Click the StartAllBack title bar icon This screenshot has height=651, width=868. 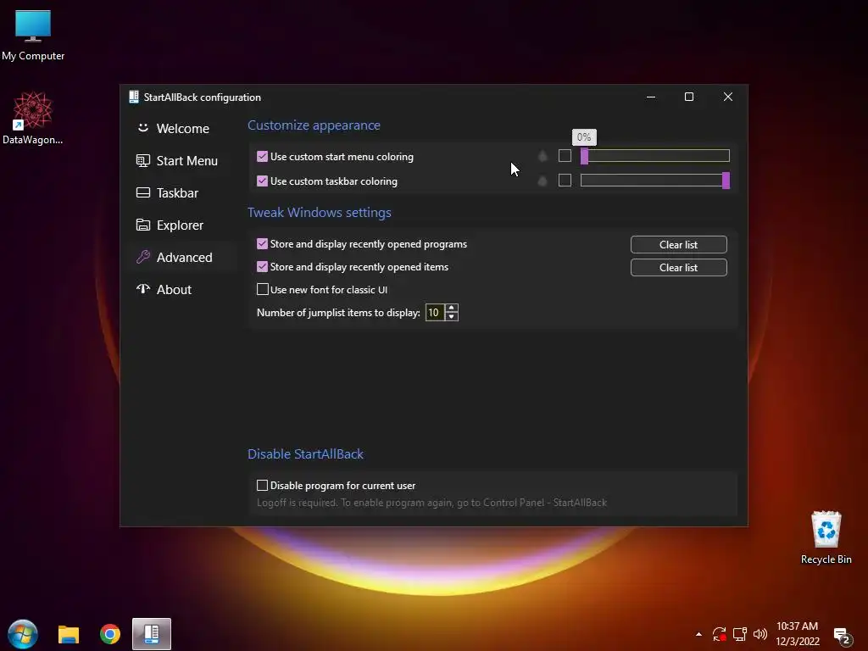(133, 97)
